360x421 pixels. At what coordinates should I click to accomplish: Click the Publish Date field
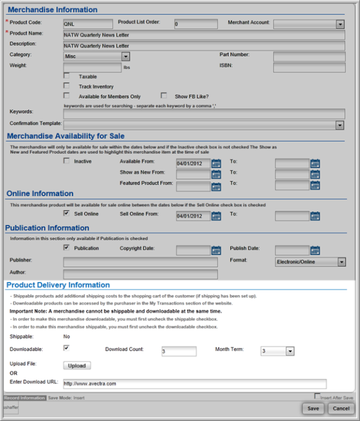tap(292, 250)
